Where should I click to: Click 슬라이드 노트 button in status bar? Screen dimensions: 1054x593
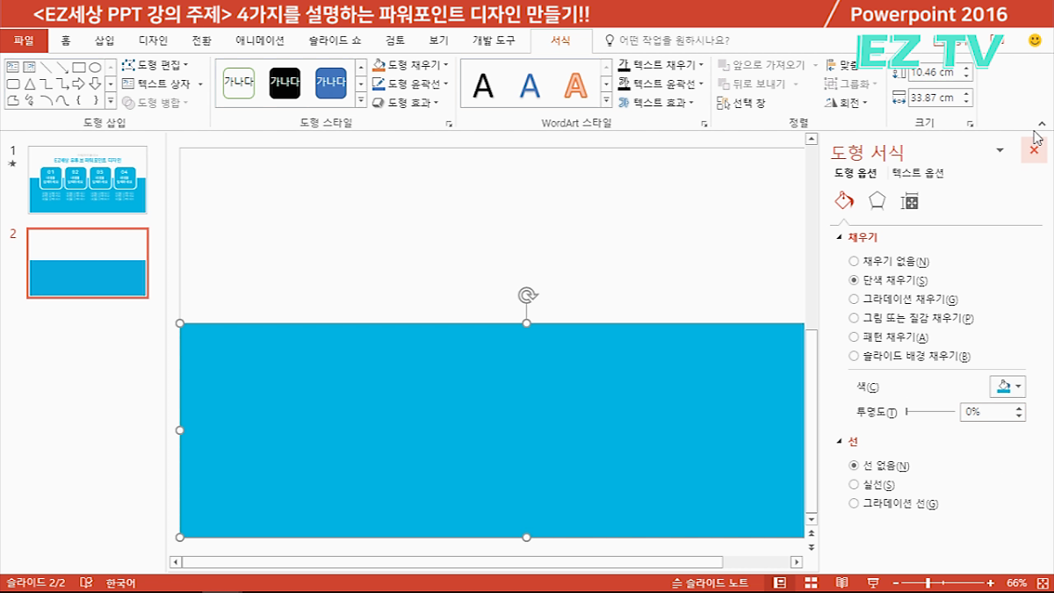710,583
